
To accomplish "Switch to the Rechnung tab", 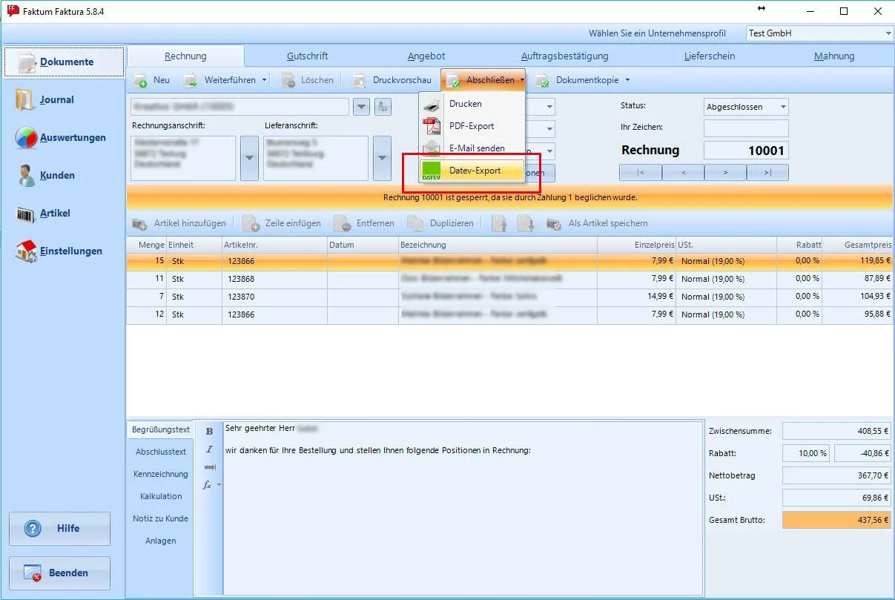I will pyautogui.click(x=185, y=56).
